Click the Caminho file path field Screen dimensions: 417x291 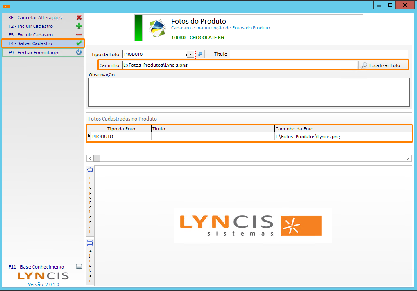pos(239,65)
